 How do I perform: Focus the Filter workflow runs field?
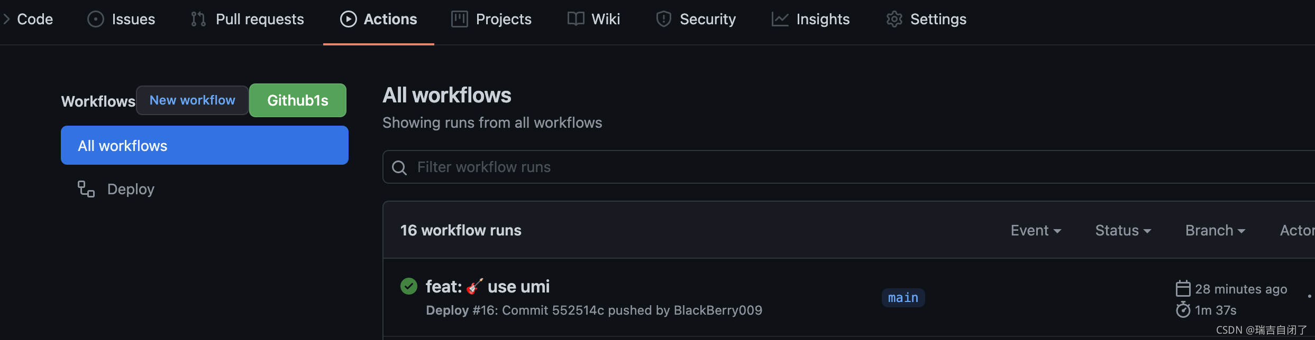pyautogui.click(x=848, y=167)
